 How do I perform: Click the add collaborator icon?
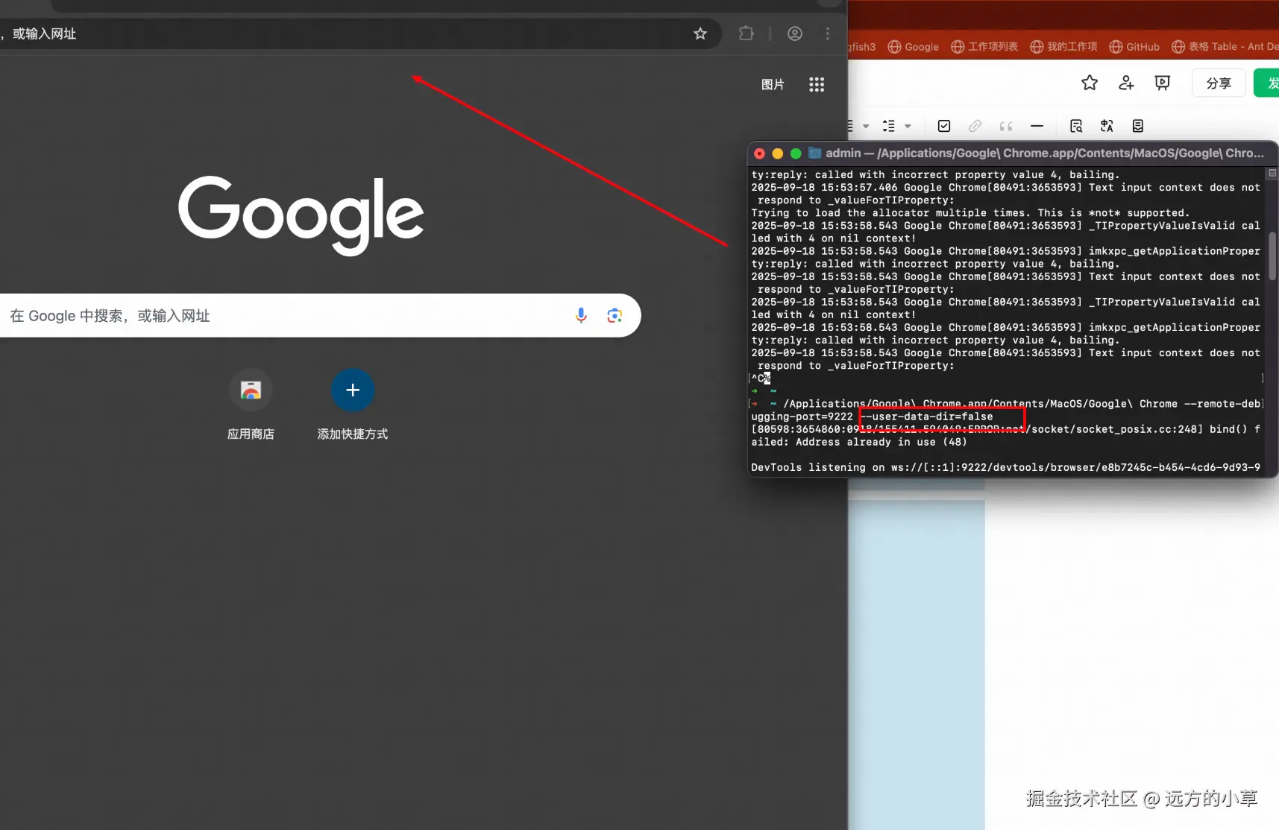1126,83
